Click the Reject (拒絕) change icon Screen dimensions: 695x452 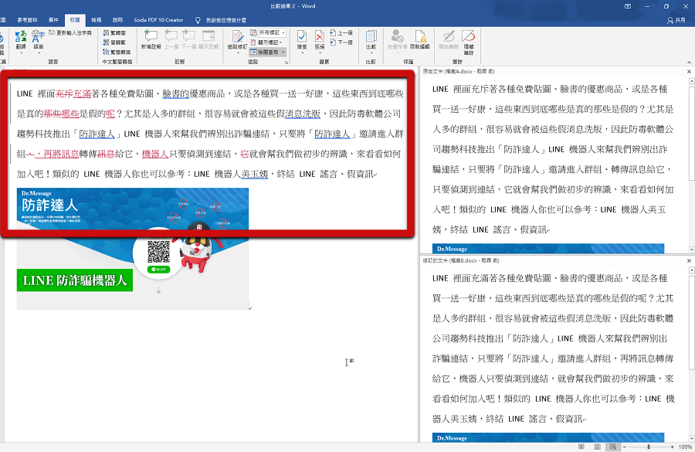(x=320, y=38)
